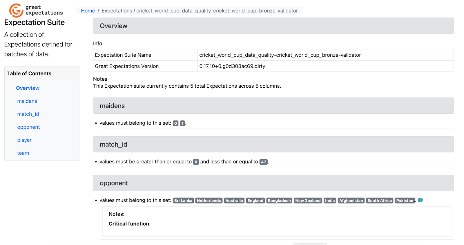This screenshot has width=464, height=245.
Task: Select the India value badge
Action: point(330,200)
